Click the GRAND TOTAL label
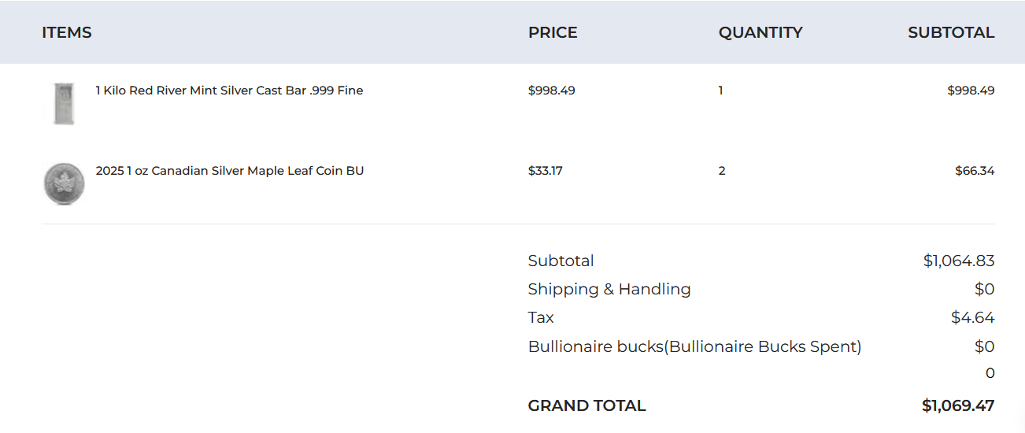Image resolution: width=1025 pixels, height=433 pixels. pyautogui.click(x=587, y=405)
